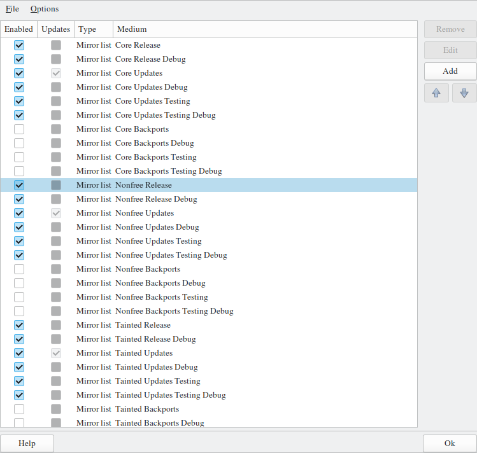This screenshot has width=477, height=453.
Task: Select the Tainted Release Debug row
Action: 209,339
